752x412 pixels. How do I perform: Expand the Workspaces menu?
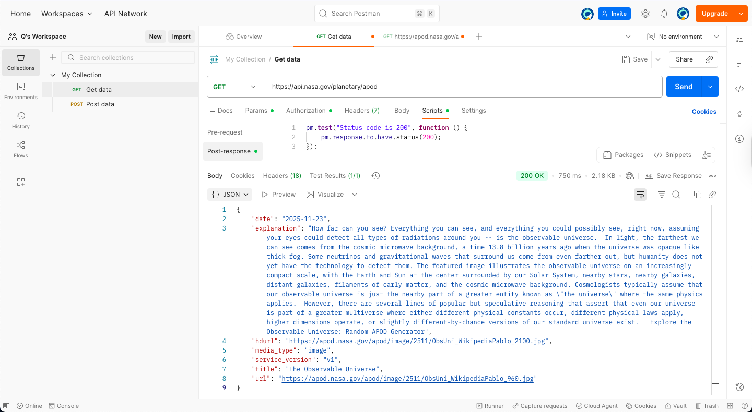pyautogui.click(x=67, y=14)
